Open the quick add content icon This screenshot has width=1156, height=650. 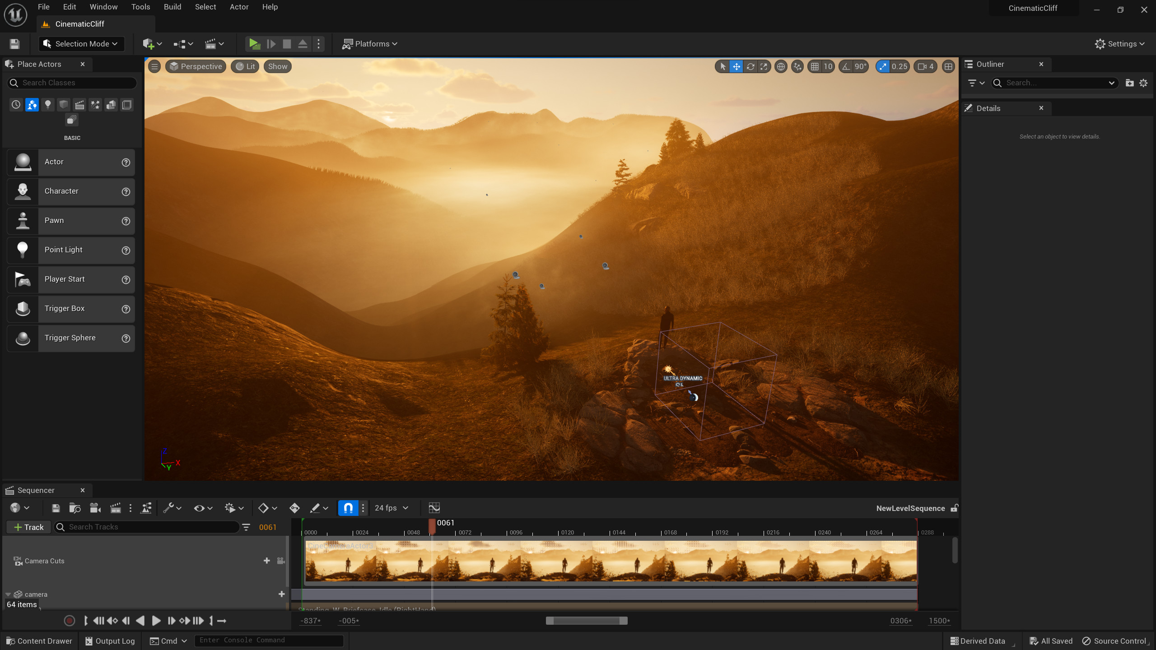click(x=152, y=44)
